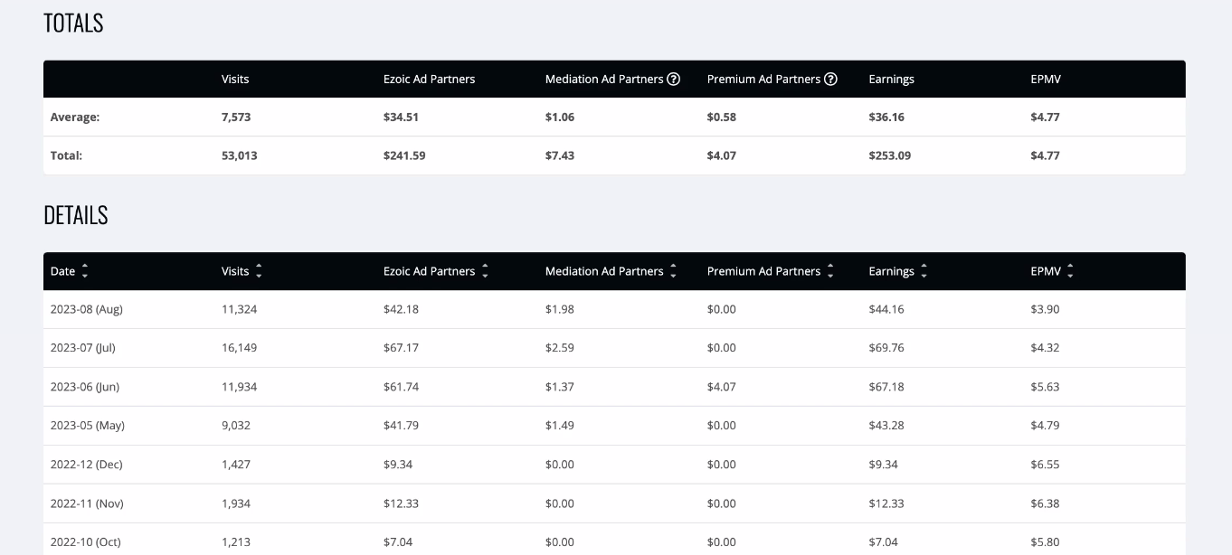1232x555 pixels.
Task: Select July visits value 16,149
Action: (x=239, y=348)
